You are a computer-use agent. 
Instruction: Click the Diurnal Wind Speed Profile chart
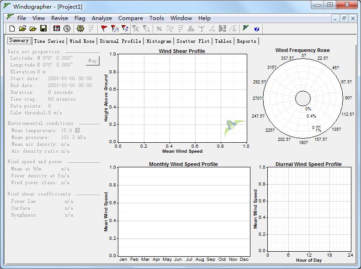point(309,209)
